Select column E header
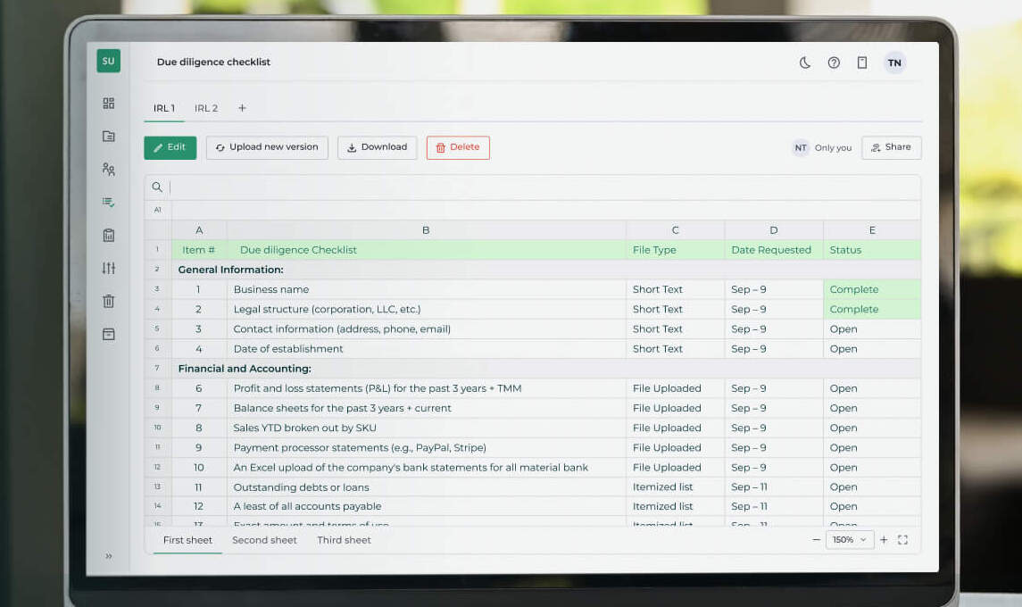Viewport: 1022px width, 607px height. 872,230
